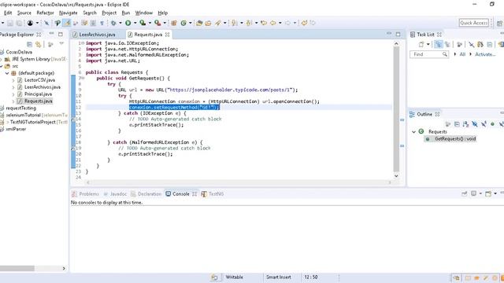Click the editor scroll-down arrow
The height and width of the screenshot is (283, 504).
tap(396, 176)
